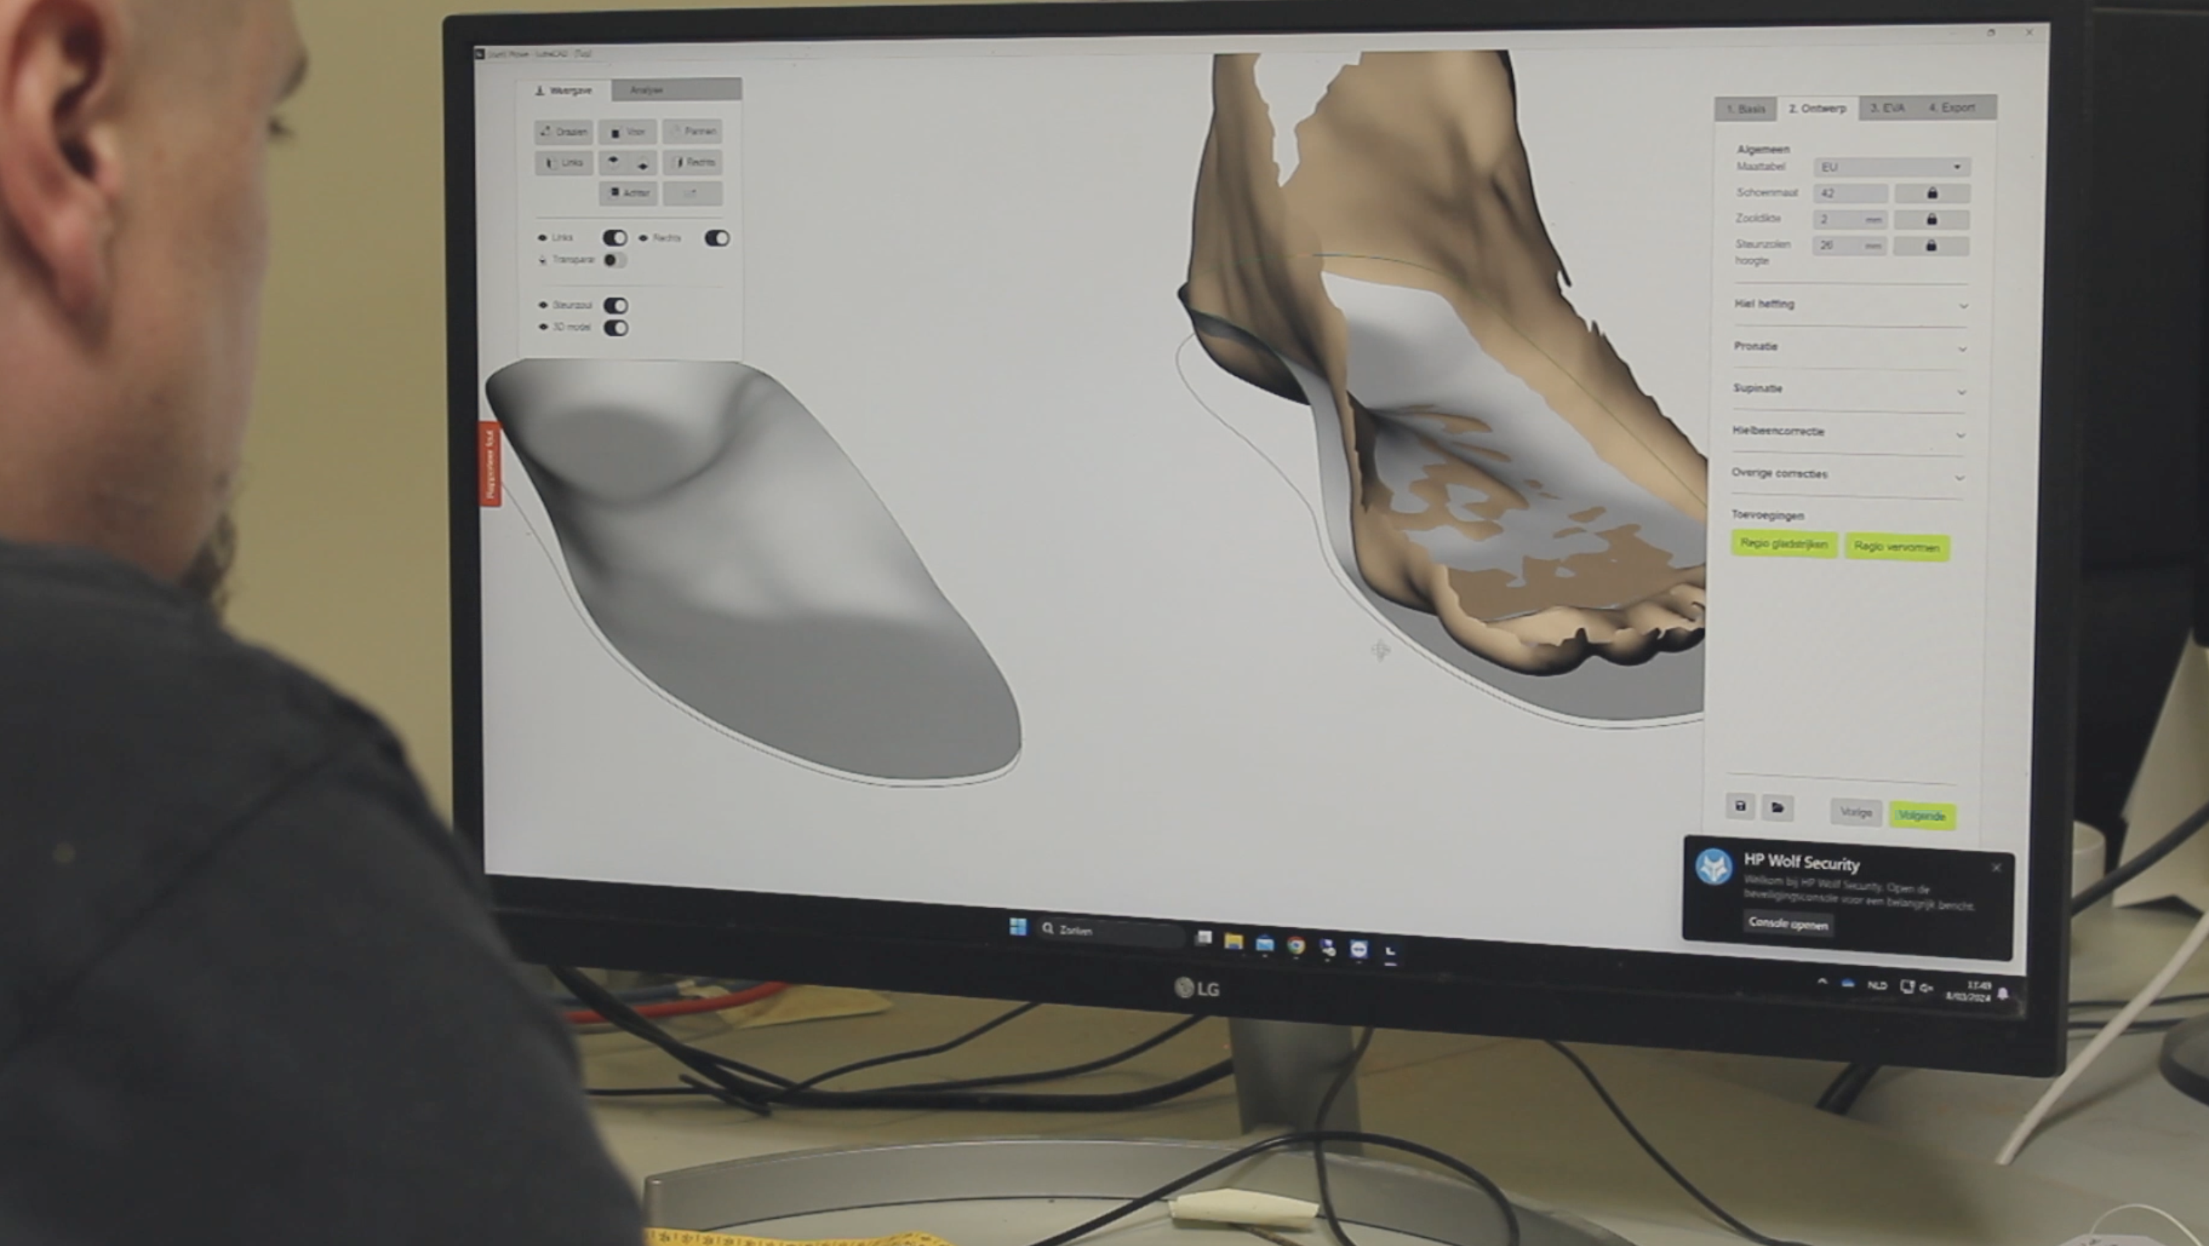The height and width of the screenshot is (1246, 2209).
Task: Select the Achter back view button
Action: point(628,193)
